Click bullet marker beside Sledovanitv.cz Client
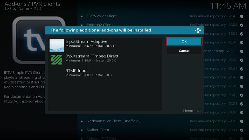249x140 pixels. click(82, 121)
